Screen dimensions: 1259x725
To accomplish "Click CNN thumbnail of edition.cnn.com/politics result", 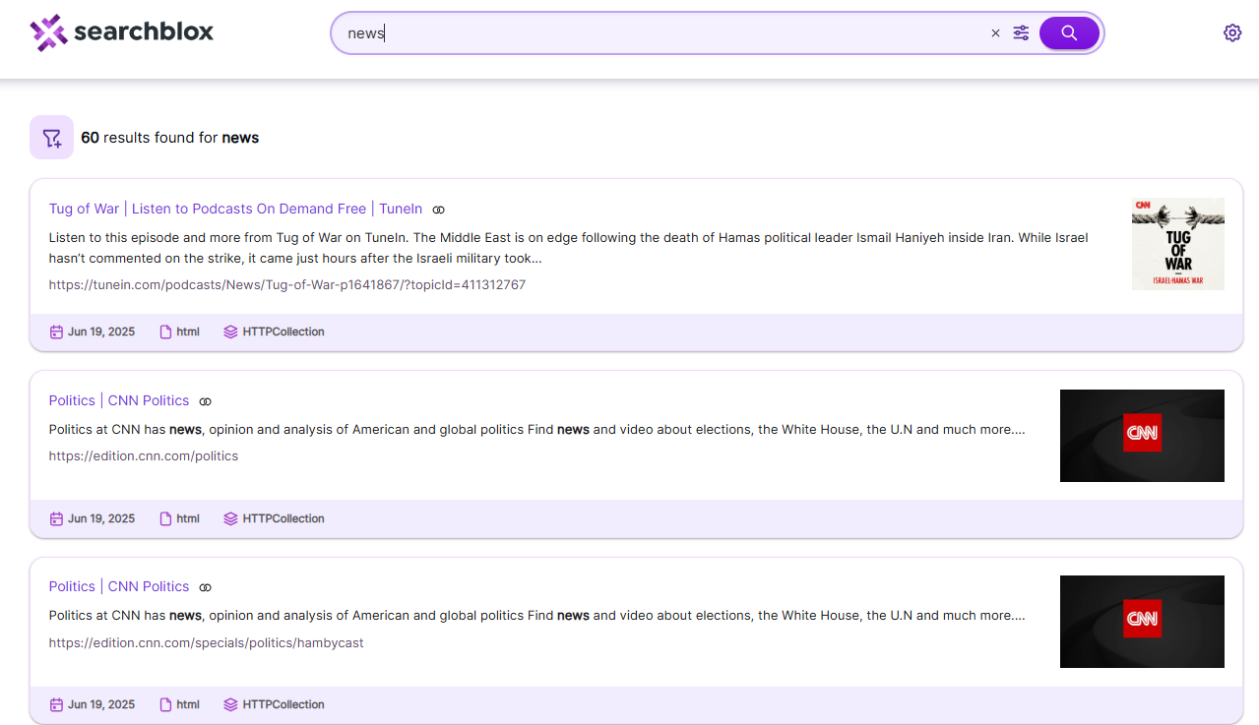I will point(1142,436).
